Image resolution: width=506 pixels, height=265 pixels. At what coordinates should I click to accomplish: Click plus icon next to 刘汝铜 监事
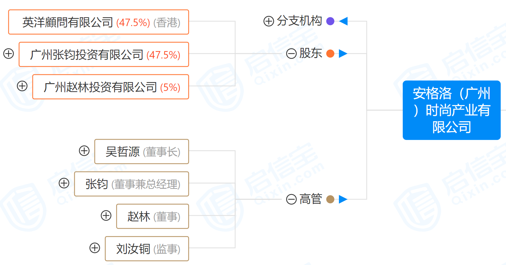pyautogui.click(x=95, y=248)
